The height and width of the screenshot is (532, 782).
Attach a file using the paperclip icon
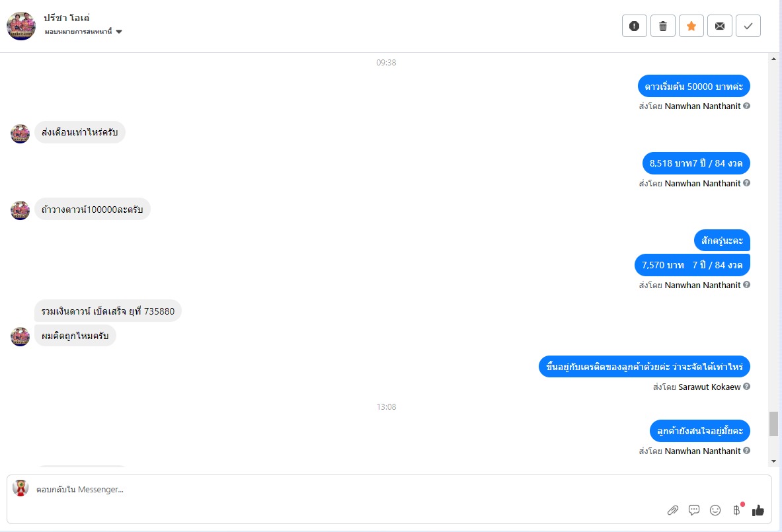tap(673, 510)
